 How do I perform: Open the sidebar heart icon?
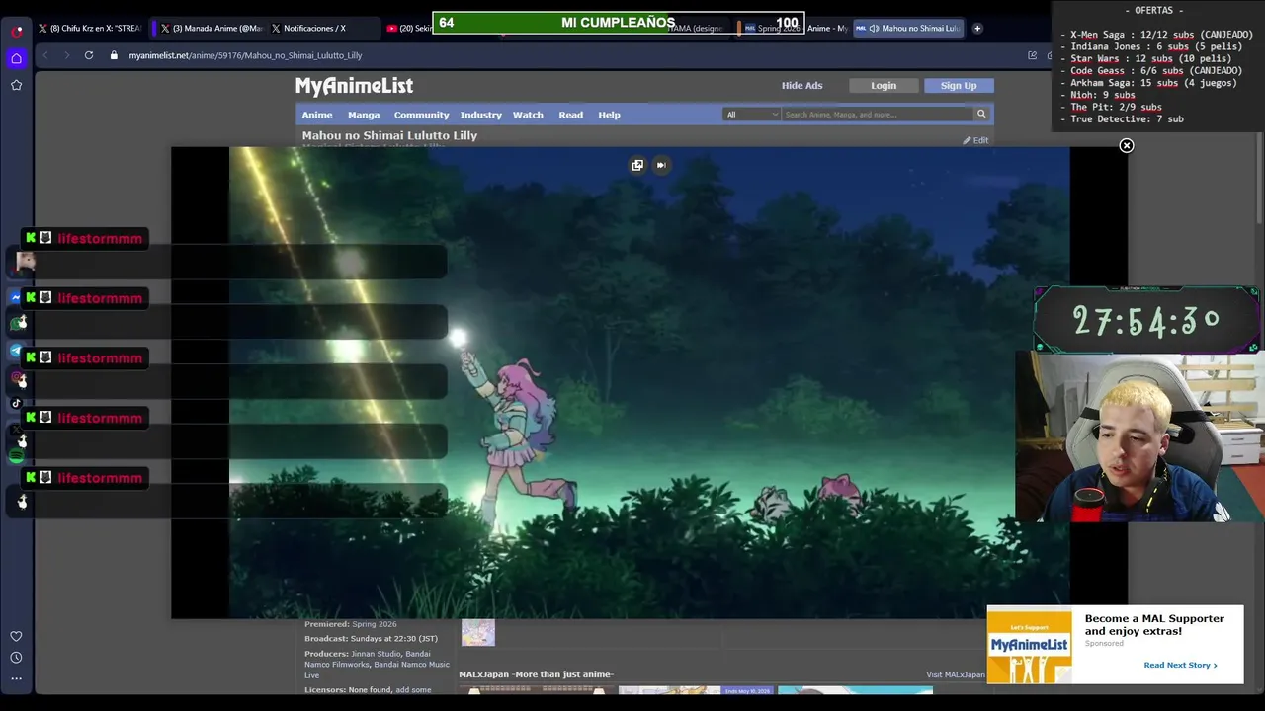(17, 636)
